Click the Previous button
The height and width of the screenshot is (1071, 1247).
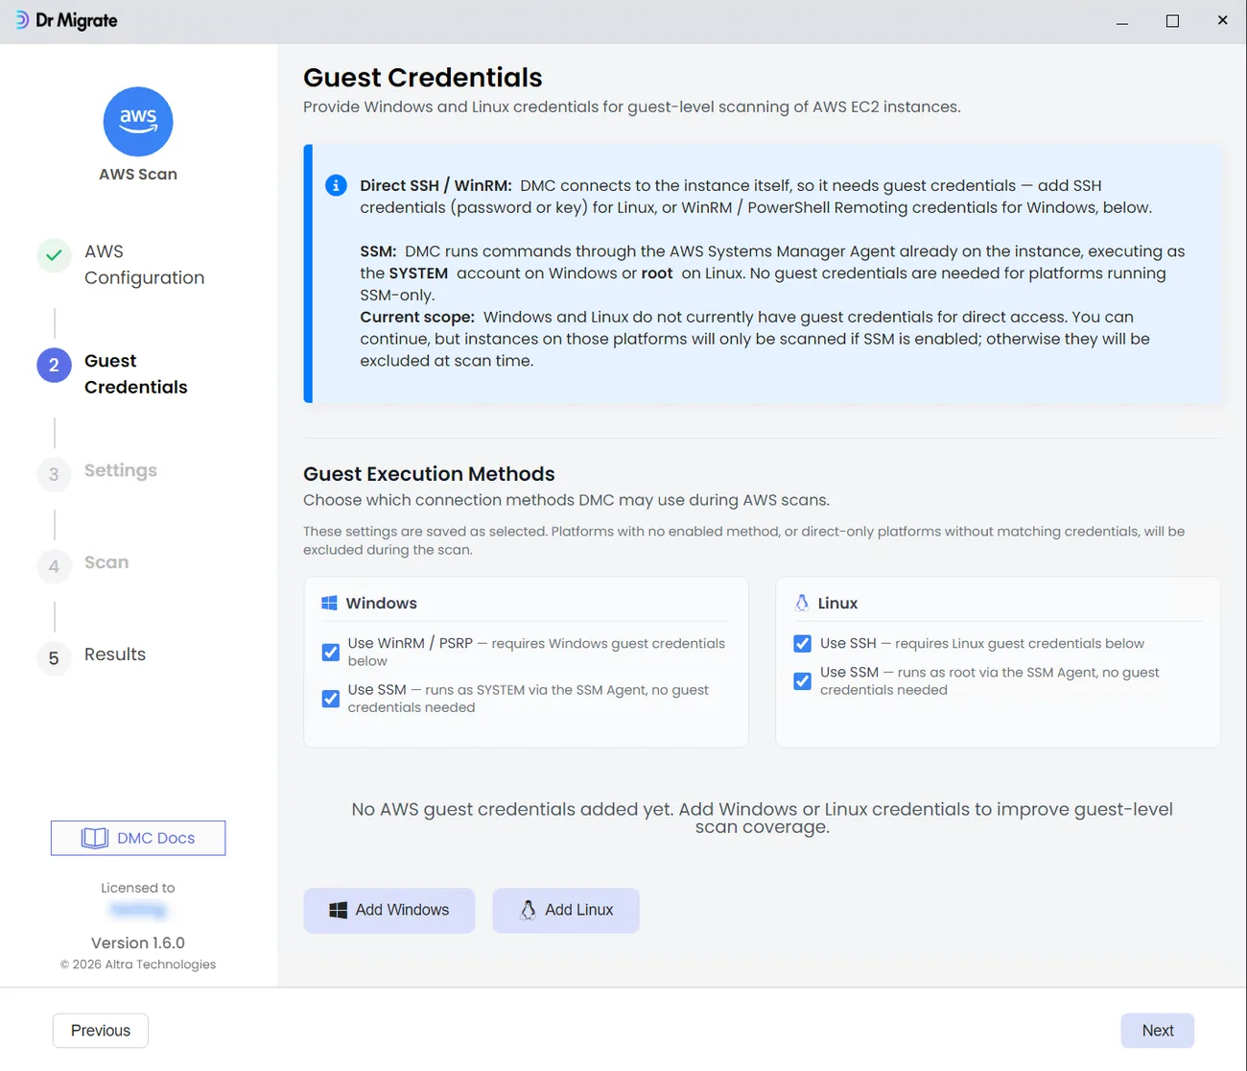[101, 1031]
